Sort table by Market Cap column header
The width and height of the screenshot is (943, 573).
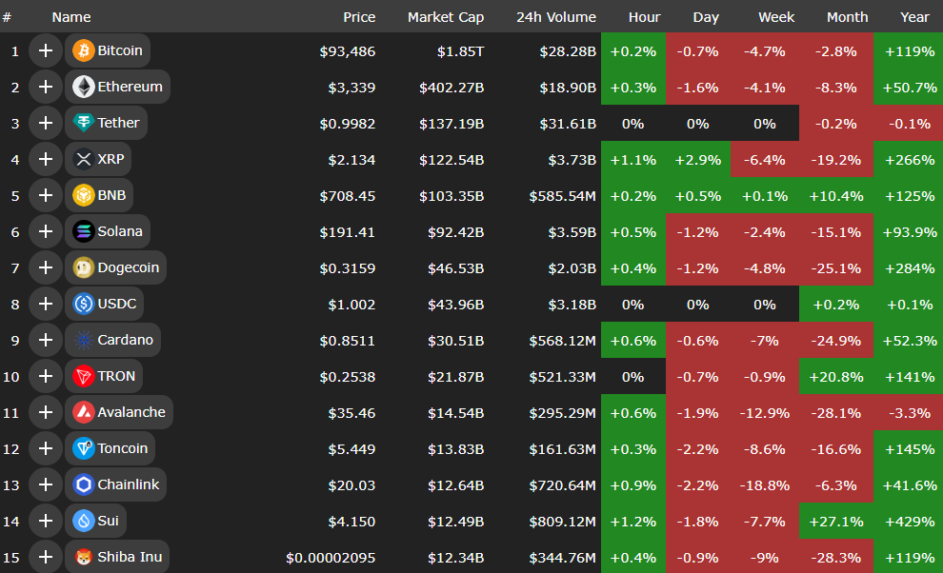[445, 17]
